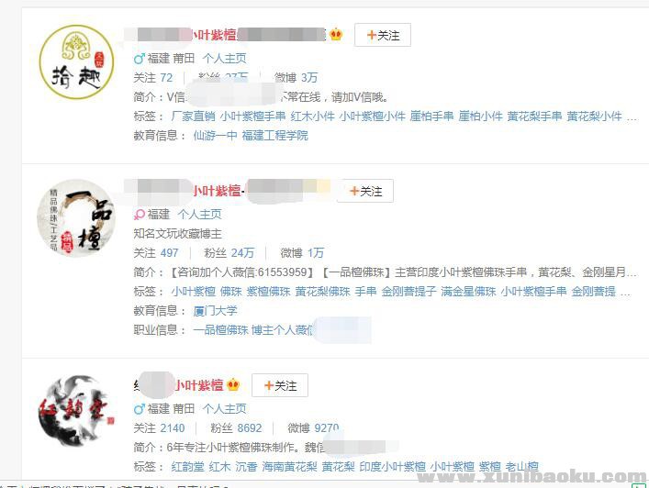649x488 pixels.
Task: Click the blue male gender icon of first user
Action: pos(140,59)
